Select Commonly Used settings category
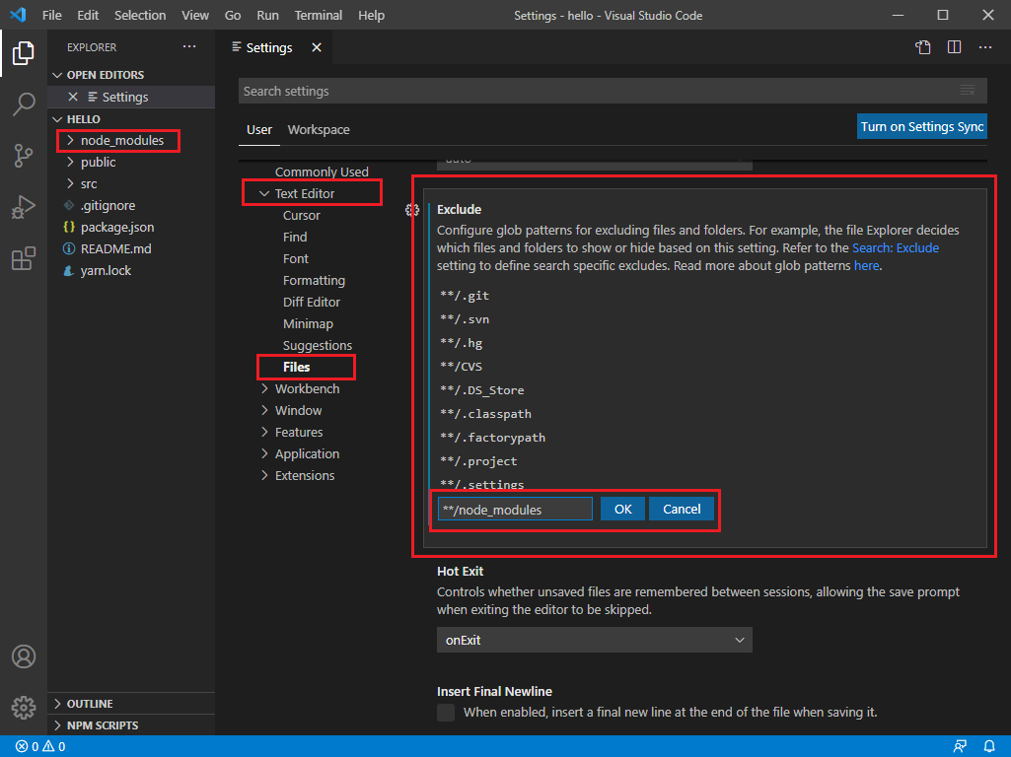 (x=322, y=172)
